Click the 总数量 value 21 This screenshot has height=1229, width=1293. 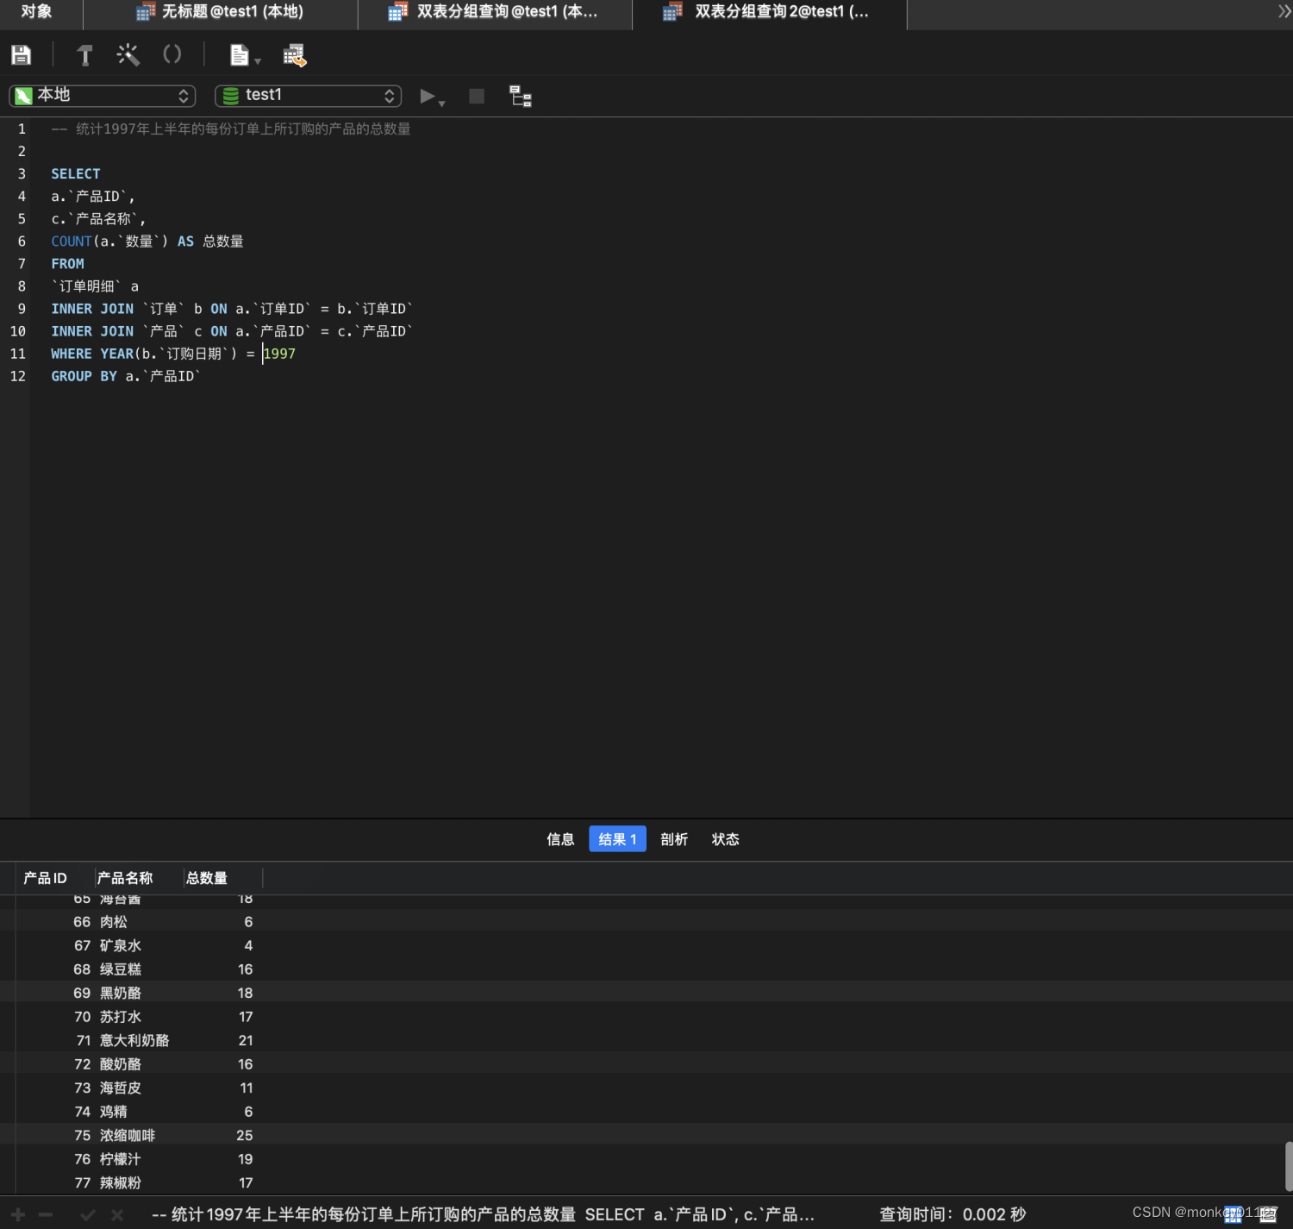tap(246, 1041)
